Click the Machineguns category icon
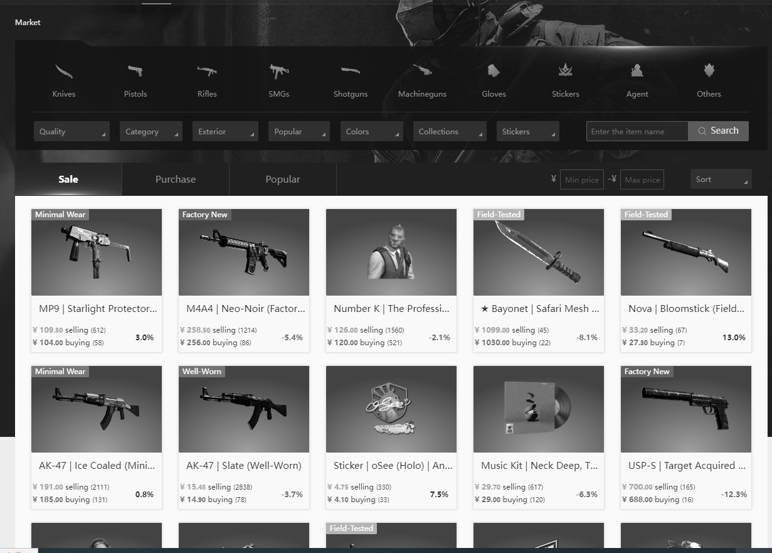772x553 pixels. click(x=422, y=70)
